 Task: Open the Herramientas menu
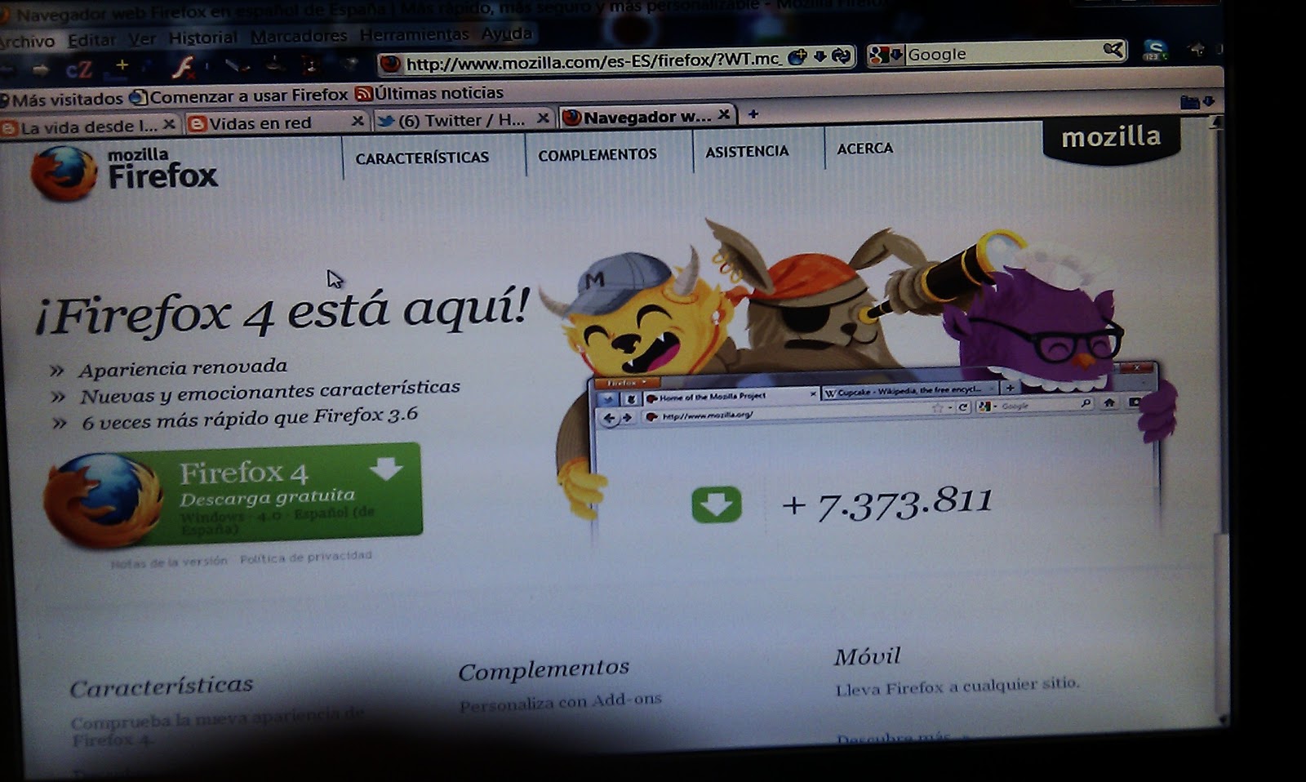414,34
